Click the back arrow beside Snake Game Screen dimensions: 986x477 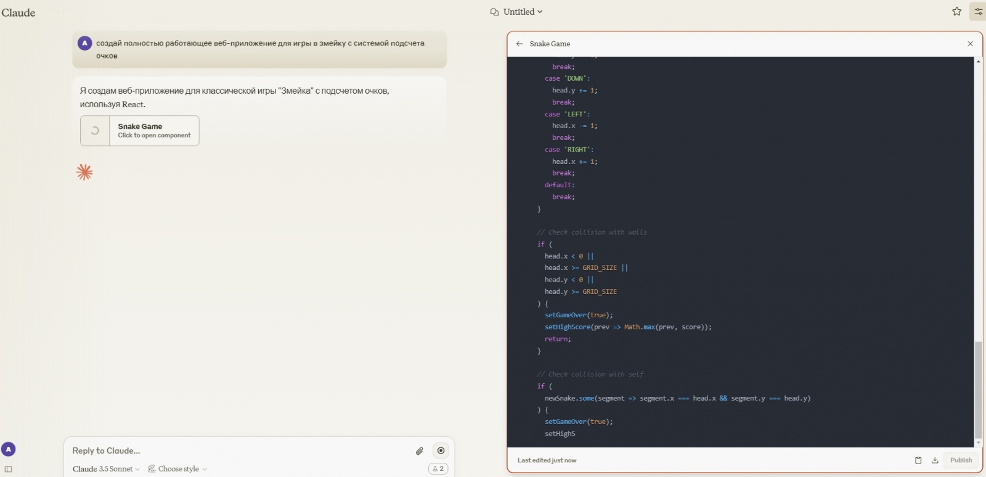point(519,44)
